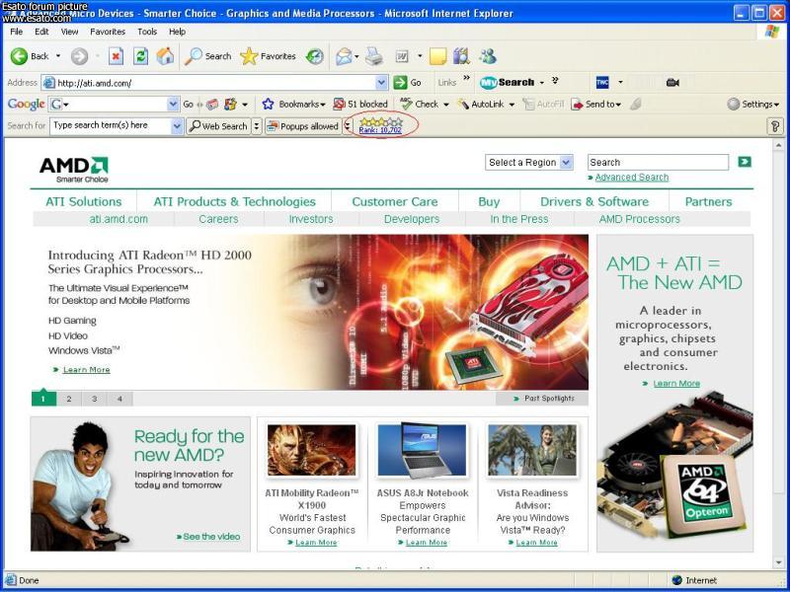
Task: Click the Advanced Search link
Action: point(632,178)
